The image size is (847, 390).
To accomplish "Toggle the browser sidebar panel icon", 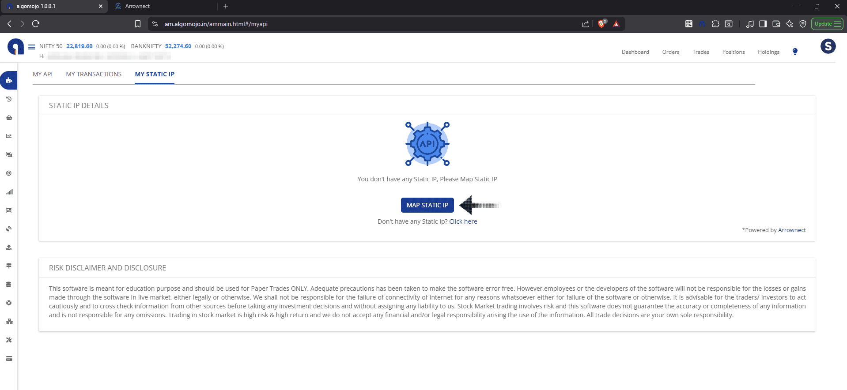I will click(763, 24).
